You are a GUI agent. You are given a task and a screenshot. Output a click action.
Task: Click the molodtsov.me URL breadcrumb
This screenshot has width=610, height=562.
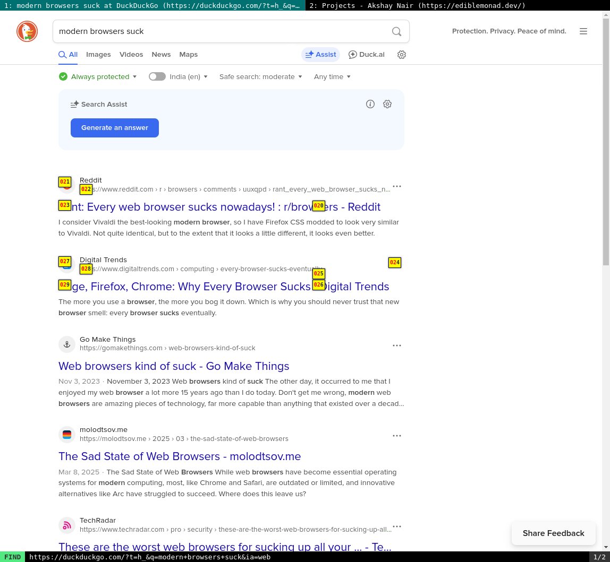click(184, 438)
